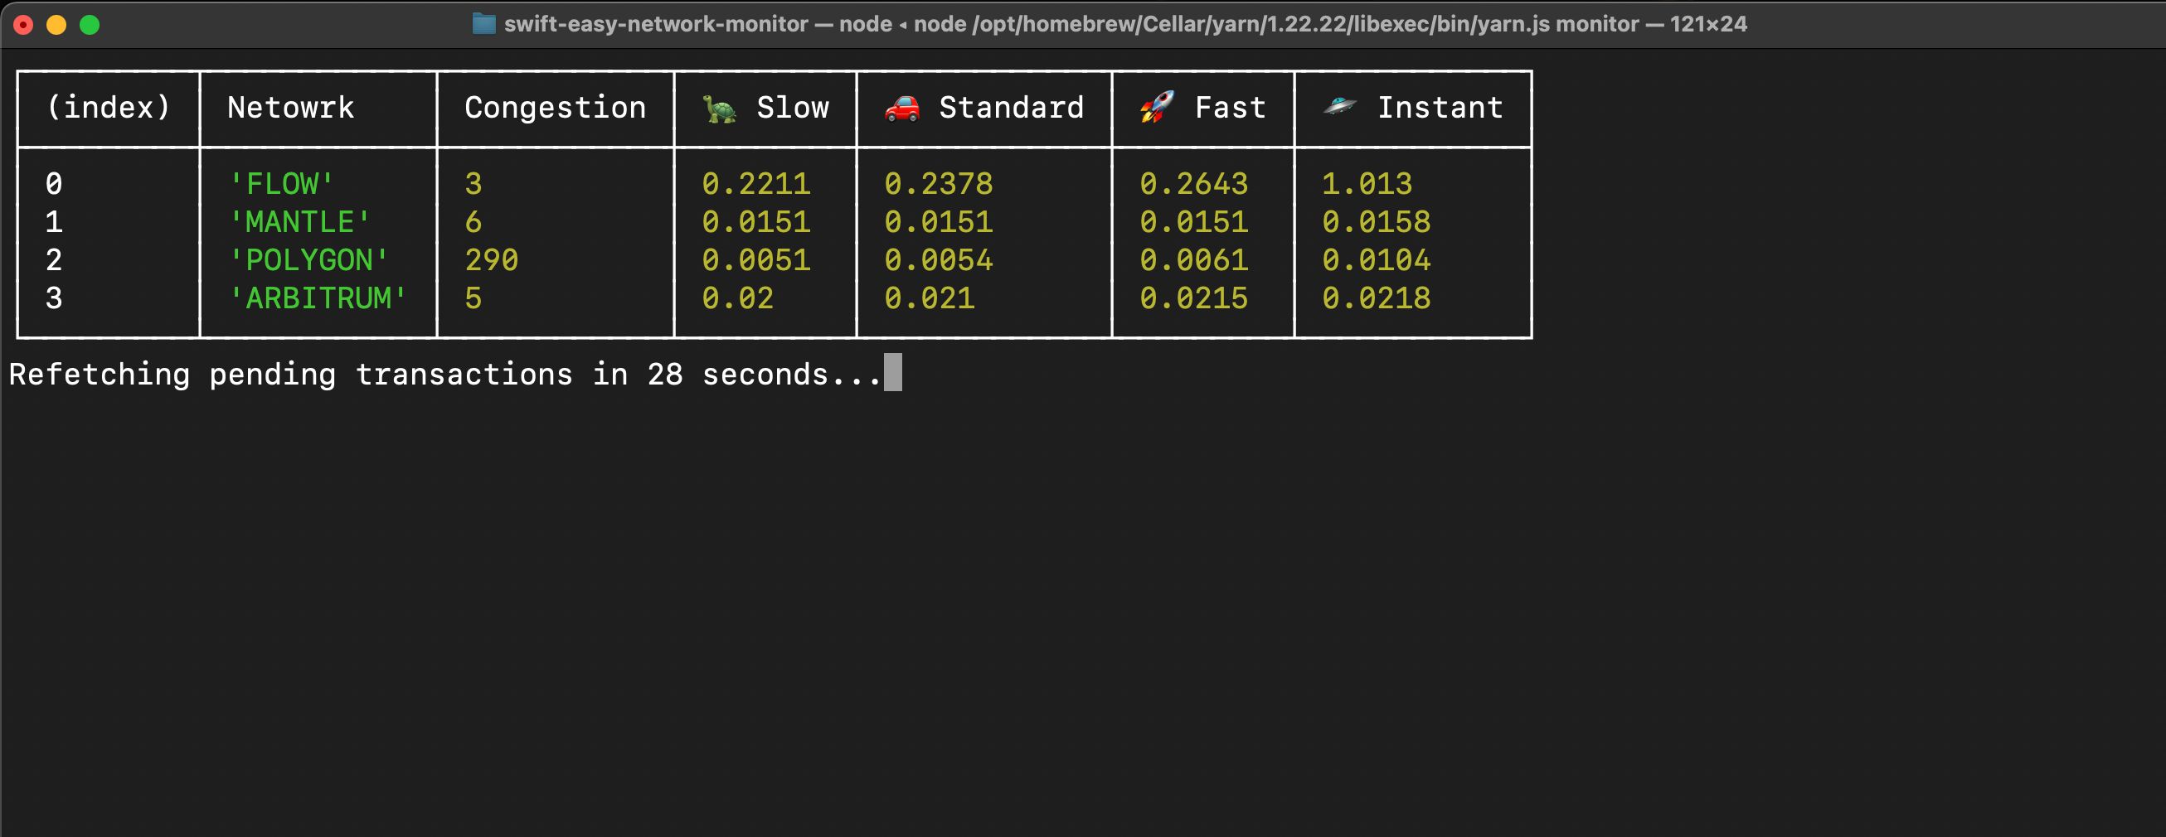Click FLOW standard value 0.2378

[939, 184]
